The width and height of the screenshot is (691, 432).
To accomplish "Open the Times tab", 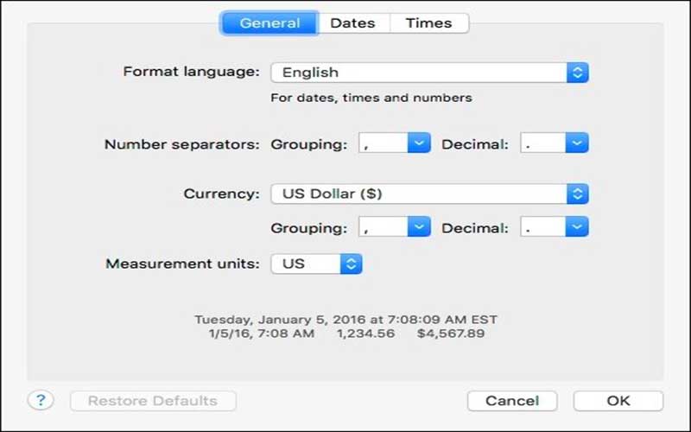I will 430,23.
